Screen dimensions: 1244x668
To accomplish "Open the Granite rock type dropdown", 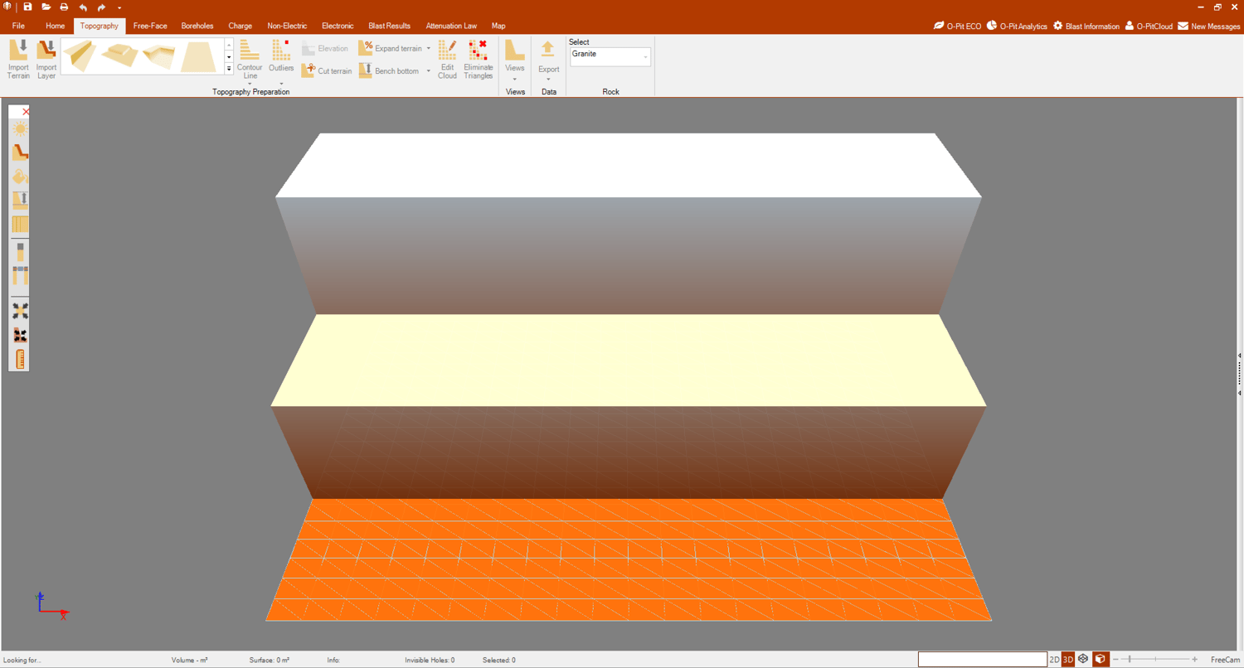I will pos(610,56).
